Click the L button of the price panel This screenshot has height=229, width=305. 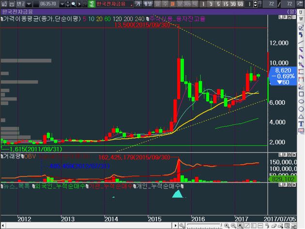pyautogui.click(x=280, y=17)
